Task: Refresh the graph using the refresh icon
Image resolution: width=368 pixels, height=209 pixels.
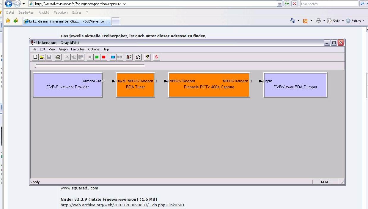Action: click(138, 57)
